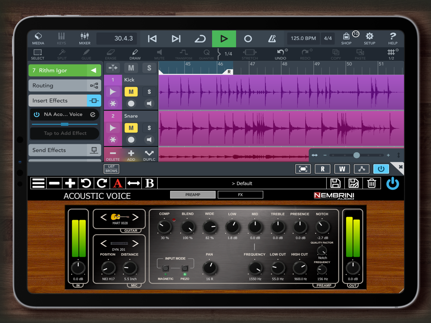Expand the Routing section

[65, 85]
